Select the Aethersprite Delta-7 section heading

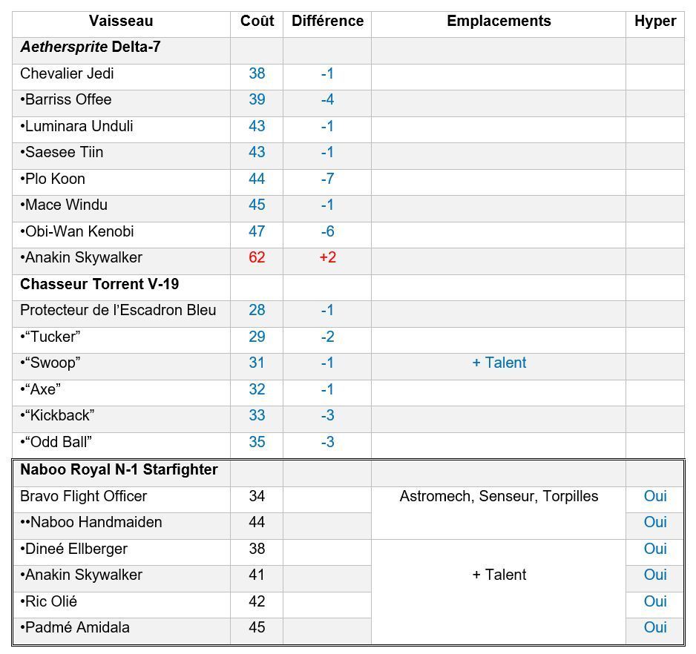coord(91,47)
